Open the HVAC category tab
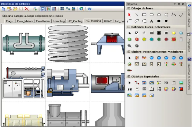The height and width of the screenshot is (127, 192). (108, 21)
